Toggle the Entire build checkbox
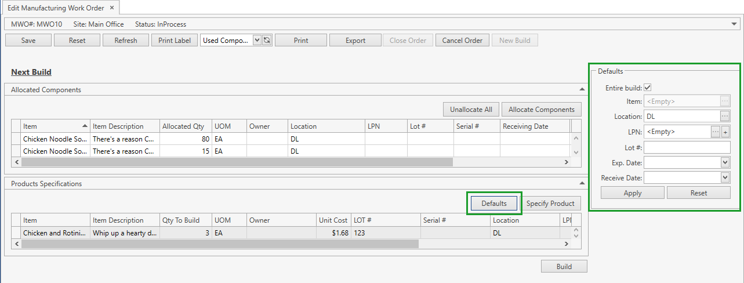 648,88
